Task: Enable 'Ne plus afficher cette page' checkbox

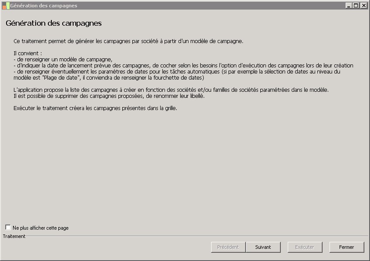Action: pyautogui.click(x=8, y=228)
